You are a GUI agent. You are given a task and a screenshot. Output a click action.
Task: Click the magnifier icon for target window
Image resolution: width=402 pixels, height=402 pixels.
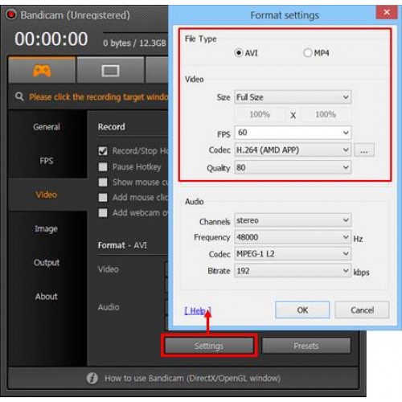click(19, 96)
